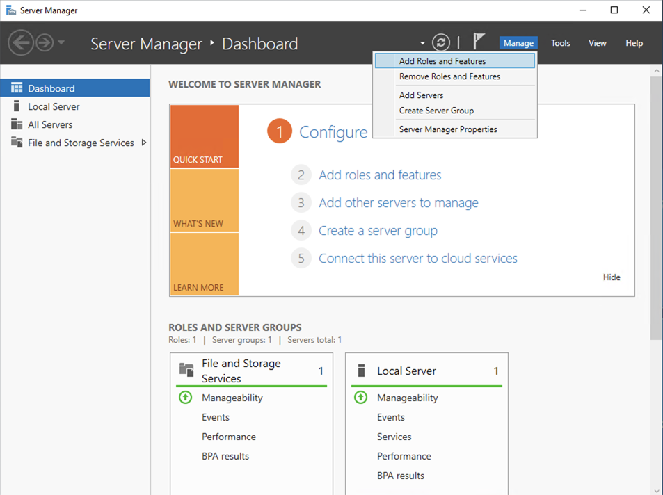Screen dimensions: 663x495
Task: Open the notifications flag icon
Action: [x=478, y=42]
